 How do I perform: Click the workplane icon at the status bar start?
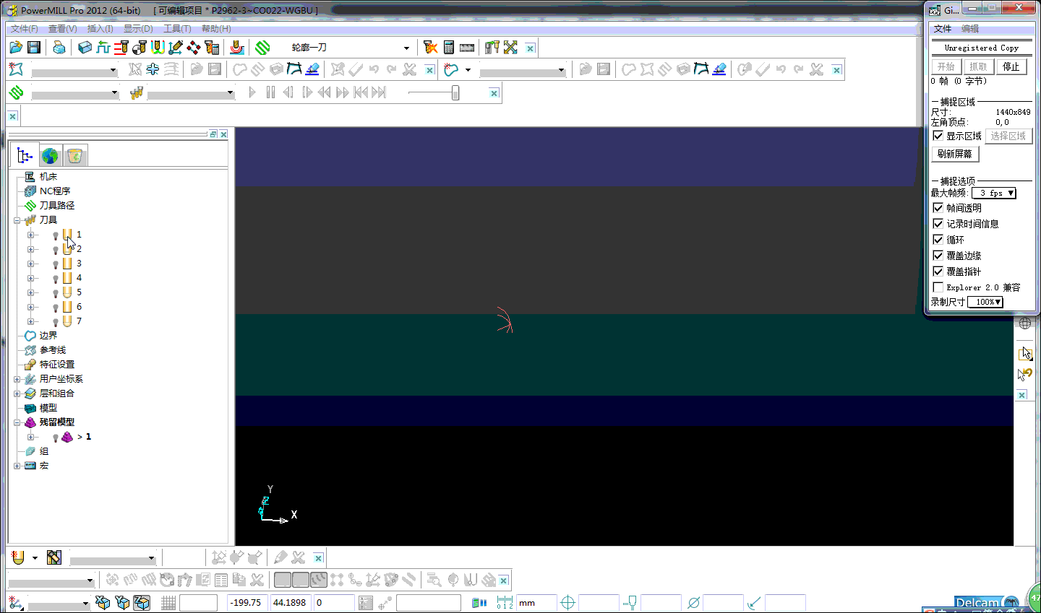16,602
